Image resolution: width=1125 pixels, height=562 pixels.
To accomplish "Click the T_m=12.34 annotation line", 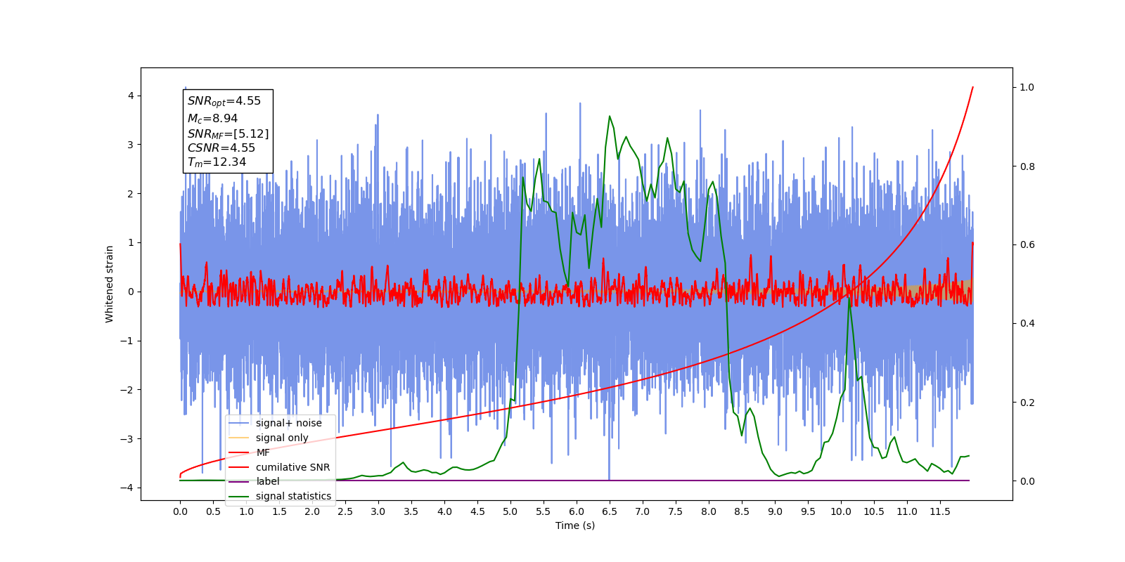I will point(217,162).
